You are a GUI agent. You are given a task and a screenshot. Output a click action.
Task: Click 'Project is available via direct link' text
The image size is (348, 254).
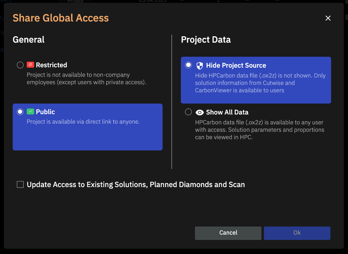pyautogui.click(x=83, y=122)
